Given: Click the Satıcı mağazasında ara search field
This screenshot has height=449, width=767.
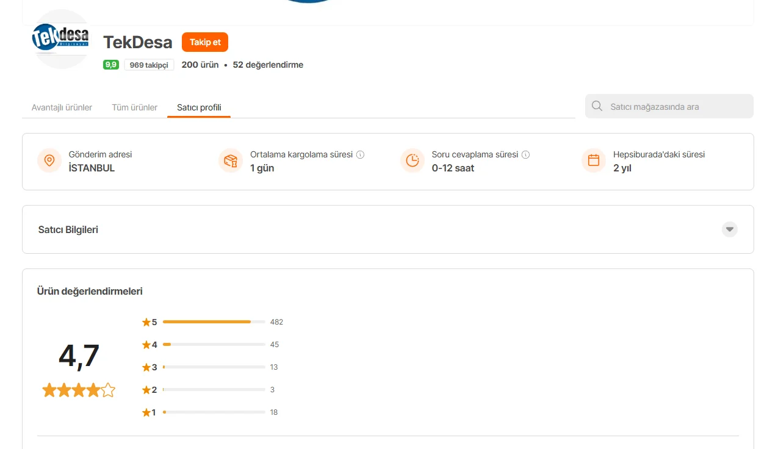Looking at the screenshot, I should [669, 106].
